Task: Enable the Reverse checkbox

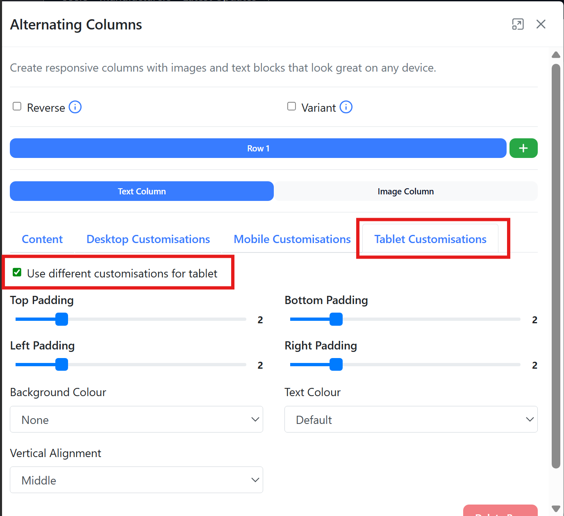Action: (x=17, y=106)
